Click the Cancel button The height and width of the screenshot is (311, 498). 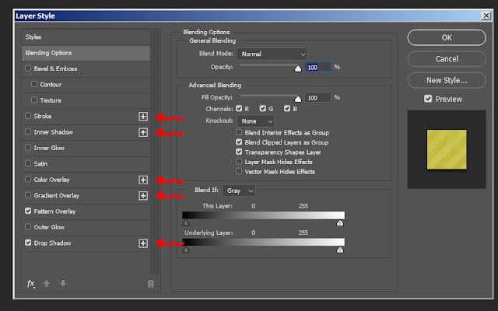point(447,59)
